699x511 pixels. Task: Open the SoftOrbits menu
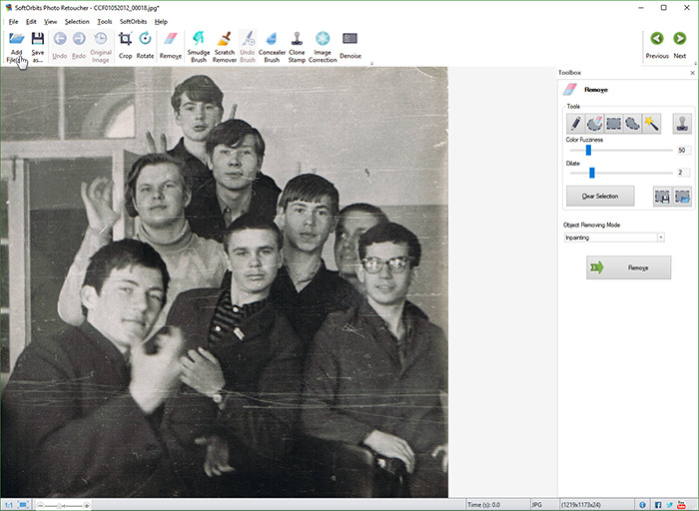coord(133,21)
